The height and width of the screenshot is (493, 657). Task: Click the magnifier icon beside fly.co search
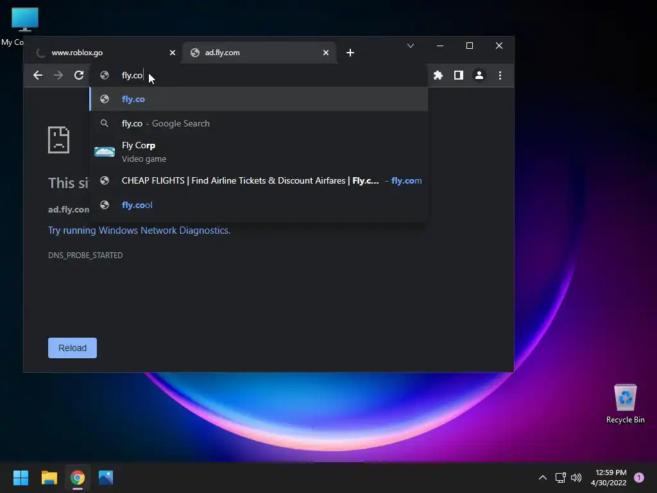click(105, 123)
